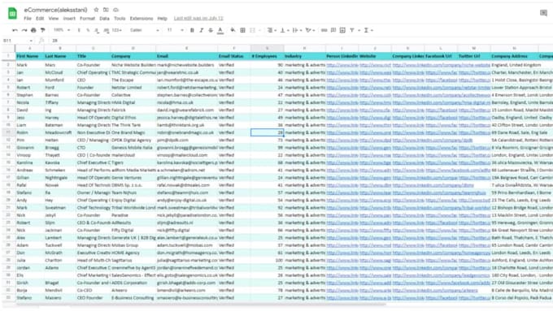This screenshot has width=553, height=311.
Task: Open the font size dropdown
Action: (176, 30)
